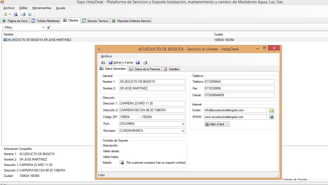The height and width of the screenshot is (185, 328).
Task: Click the globe refresh icon in main toolbar
Action: tap(30, 14)
